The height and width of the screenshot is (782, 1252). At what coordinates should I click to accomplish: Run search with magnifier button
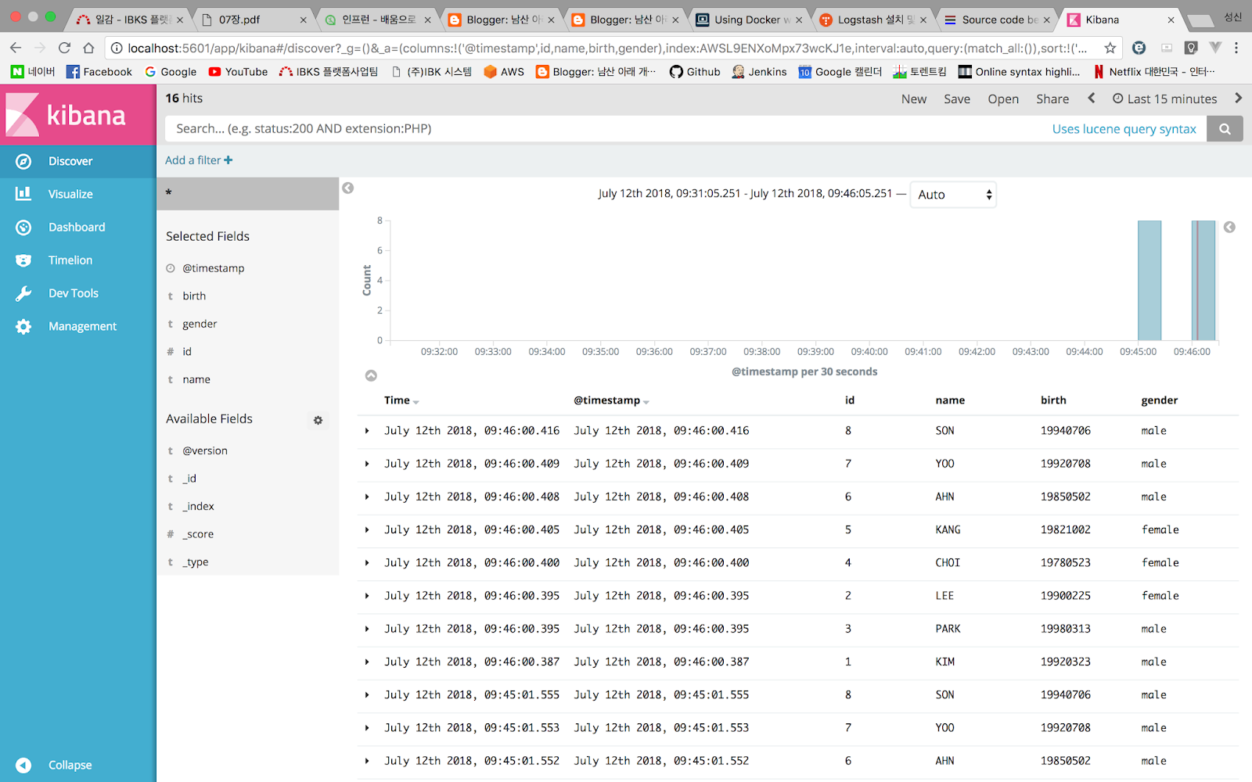tap(1225, 129)
